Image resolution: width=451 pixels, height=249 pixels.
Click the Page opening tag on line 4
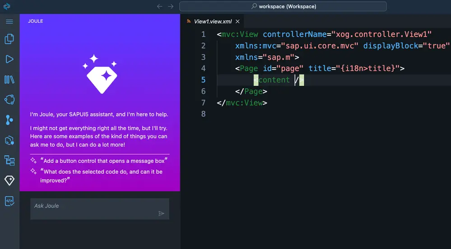(246, 69)
